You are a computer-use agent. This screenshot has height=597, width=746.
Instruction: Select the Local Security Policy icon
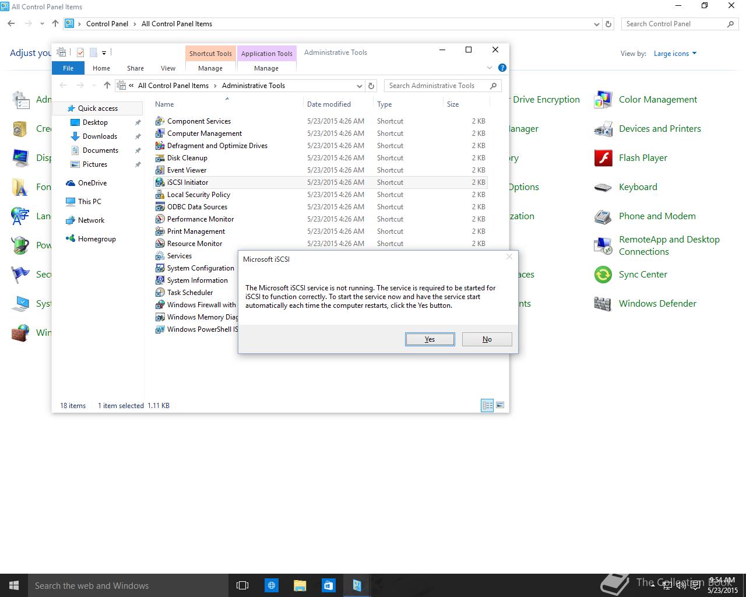click(x=160, y=195)
